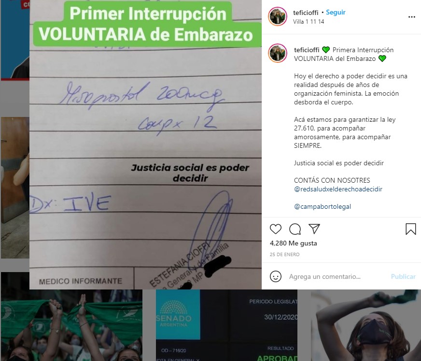421x361 pixels.
Task: Click the teficioffi avatar beside the caption
Action: click(278, 53)
